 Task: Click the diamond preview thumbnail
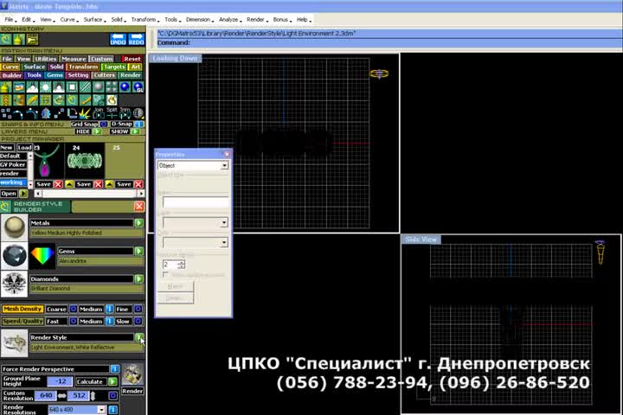tap(15, 284)
